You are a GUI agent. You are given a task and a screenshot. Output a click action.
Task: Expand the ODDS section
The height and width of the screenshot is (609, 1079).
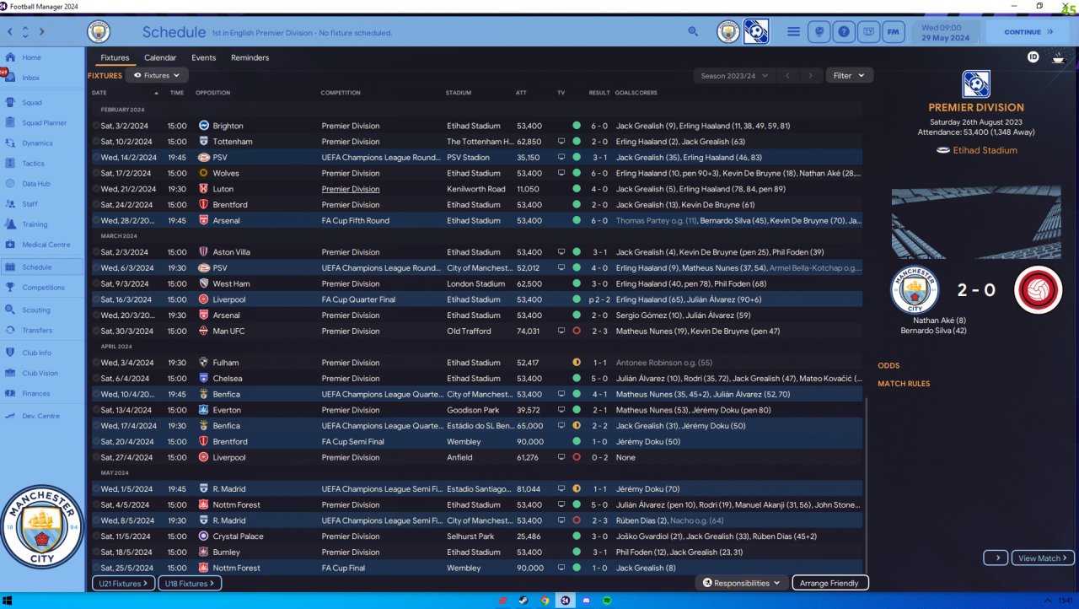pos(888,366)
